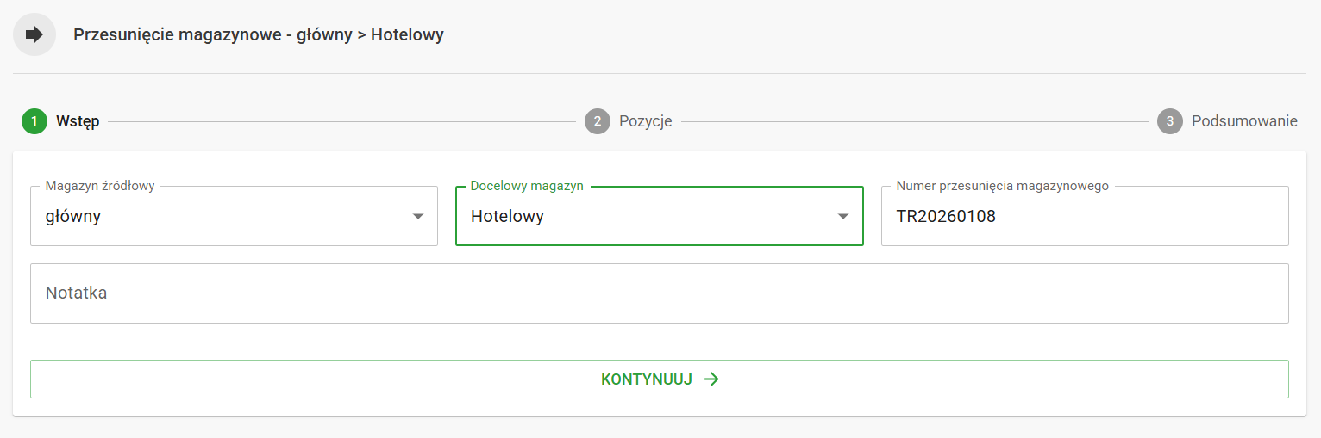This screenshot has width=1321, height=438.
Task: Click the Przesunięcie magazynowe page title
Action: pyautogui.click(x=258, y=35)
